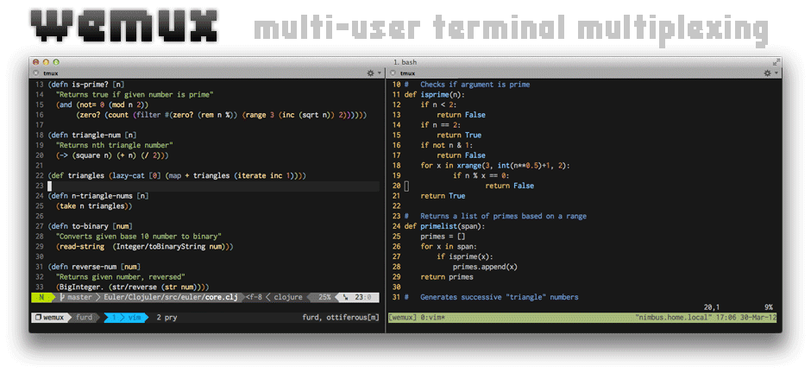This screenshot has width=811, height=373.
Task: Click '(take n triangles))' on line 25
Action: (x=94, y=205)
